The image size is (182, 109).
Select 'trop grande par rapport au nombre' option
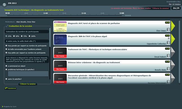click(x=6, y=46)
